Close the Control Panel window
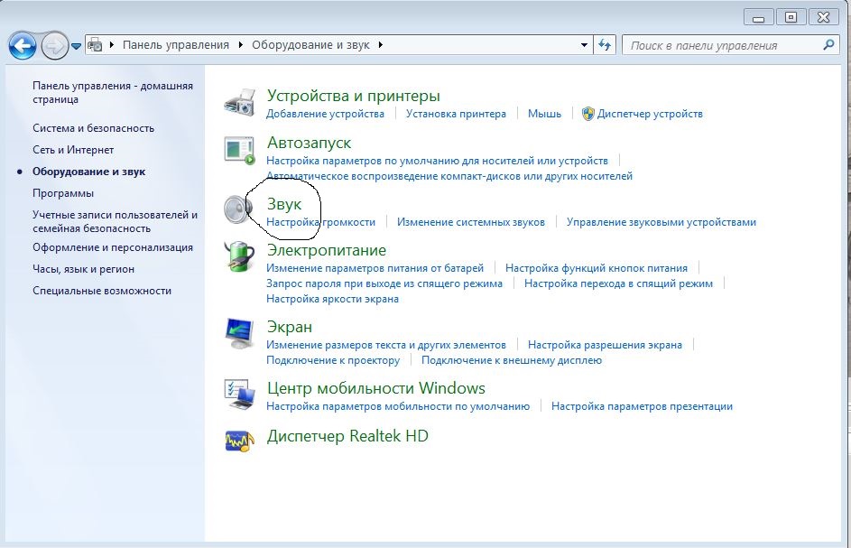The image size is (851, 548). pos(824,17)
